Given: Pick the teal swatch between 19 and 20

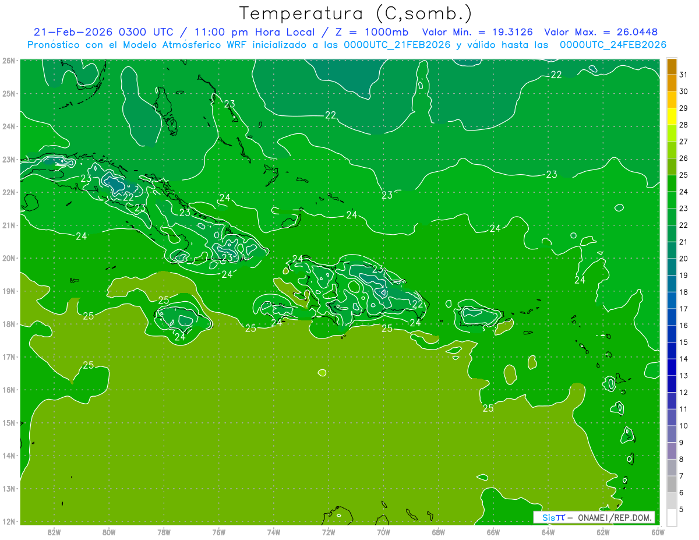Looking at the screenshot, I should click(672, 267).
